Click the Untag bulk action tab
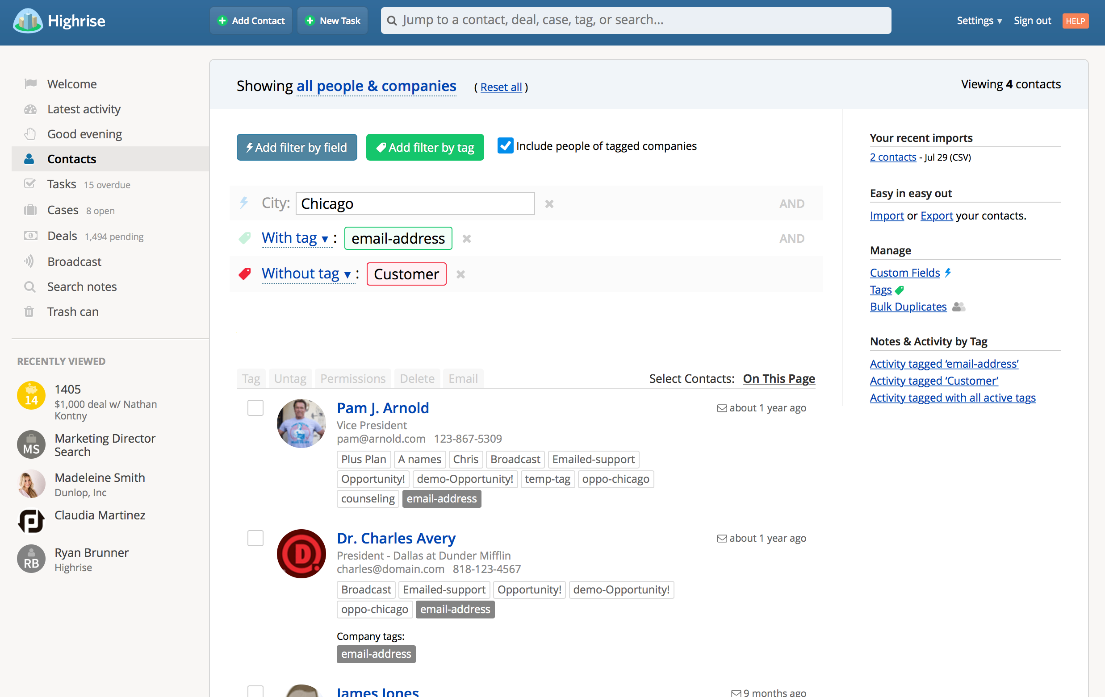 (290, 379)
